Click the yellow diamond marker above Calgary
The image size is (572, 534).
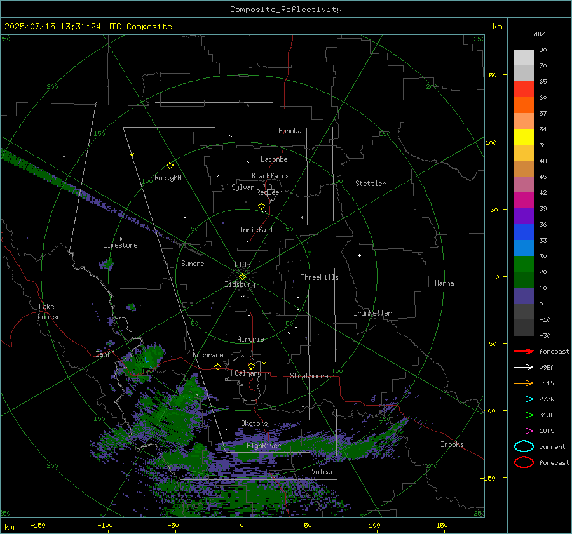point(251,366)
